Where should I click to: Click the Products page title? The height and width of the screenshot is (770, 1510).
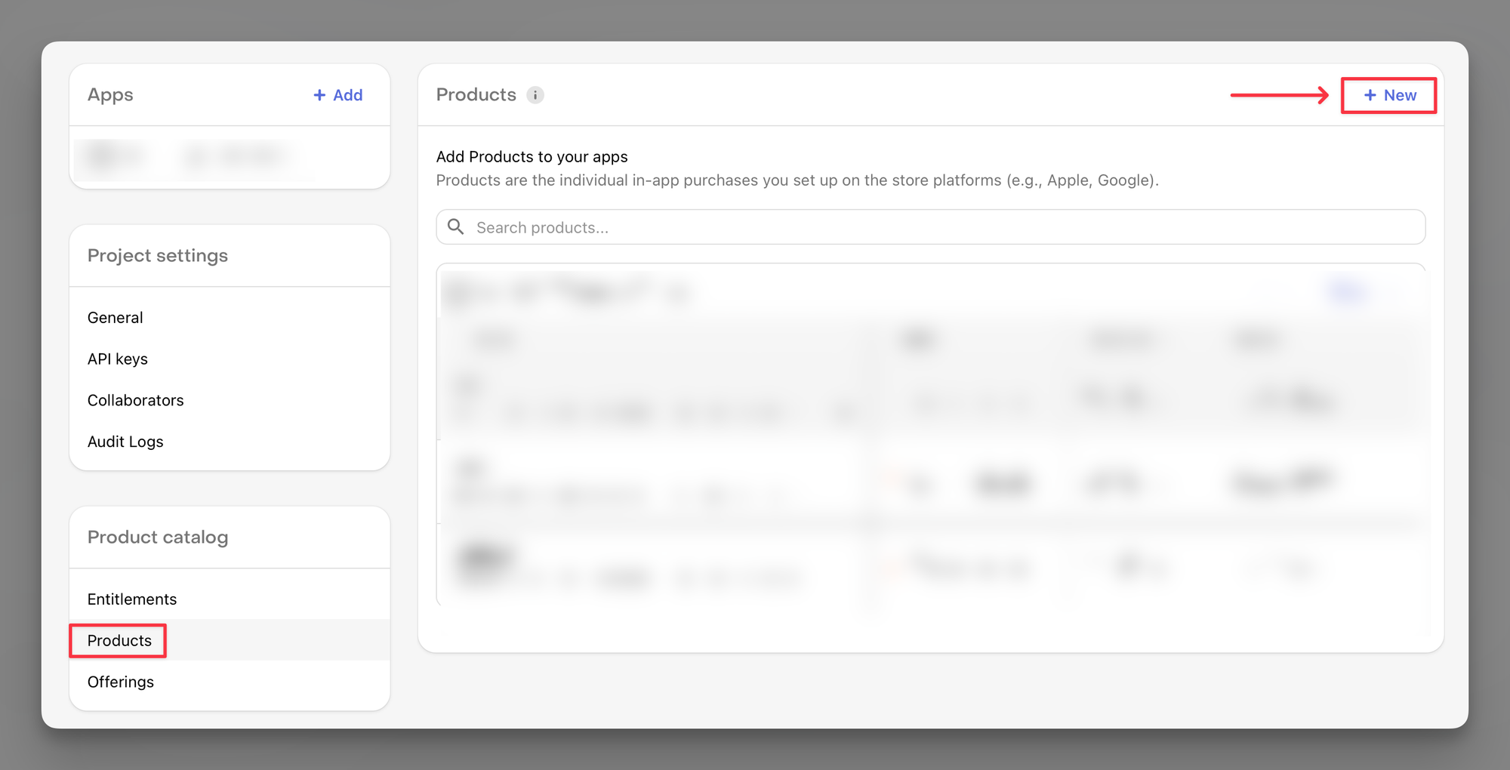pos(476,95)
